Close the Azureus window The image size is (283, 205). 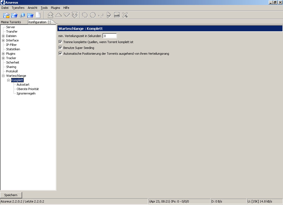(x=280, y=2)
